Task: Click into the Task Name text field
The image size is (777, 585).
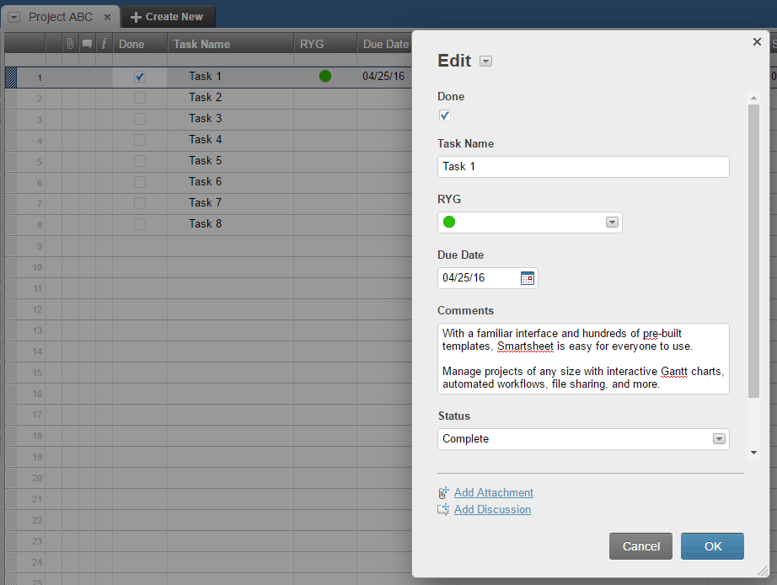Action: [x=582, y=167]
